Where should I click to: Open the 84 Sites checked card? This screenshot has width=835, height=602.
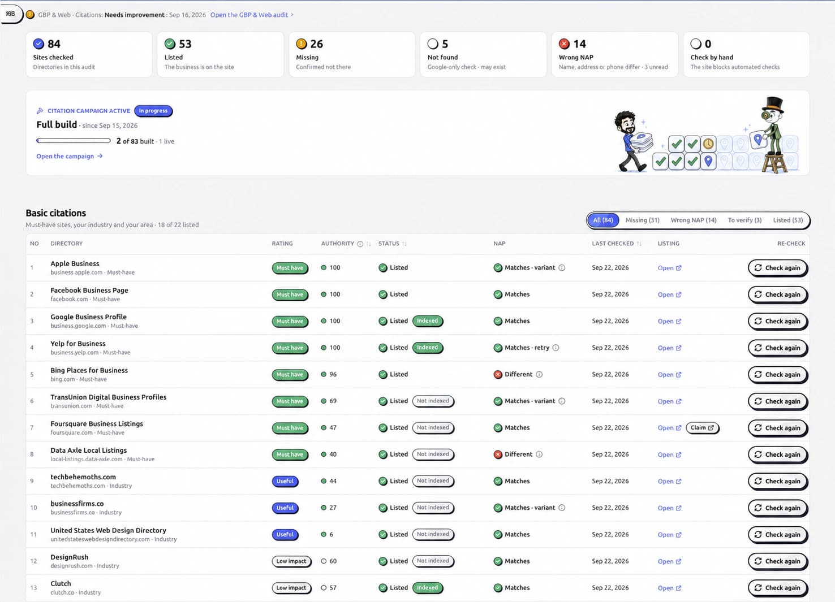[x=89, y=54]
